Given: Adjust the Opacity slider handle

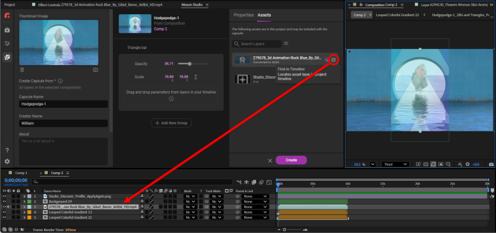Looking at the screenshot, I should (190, 64).
